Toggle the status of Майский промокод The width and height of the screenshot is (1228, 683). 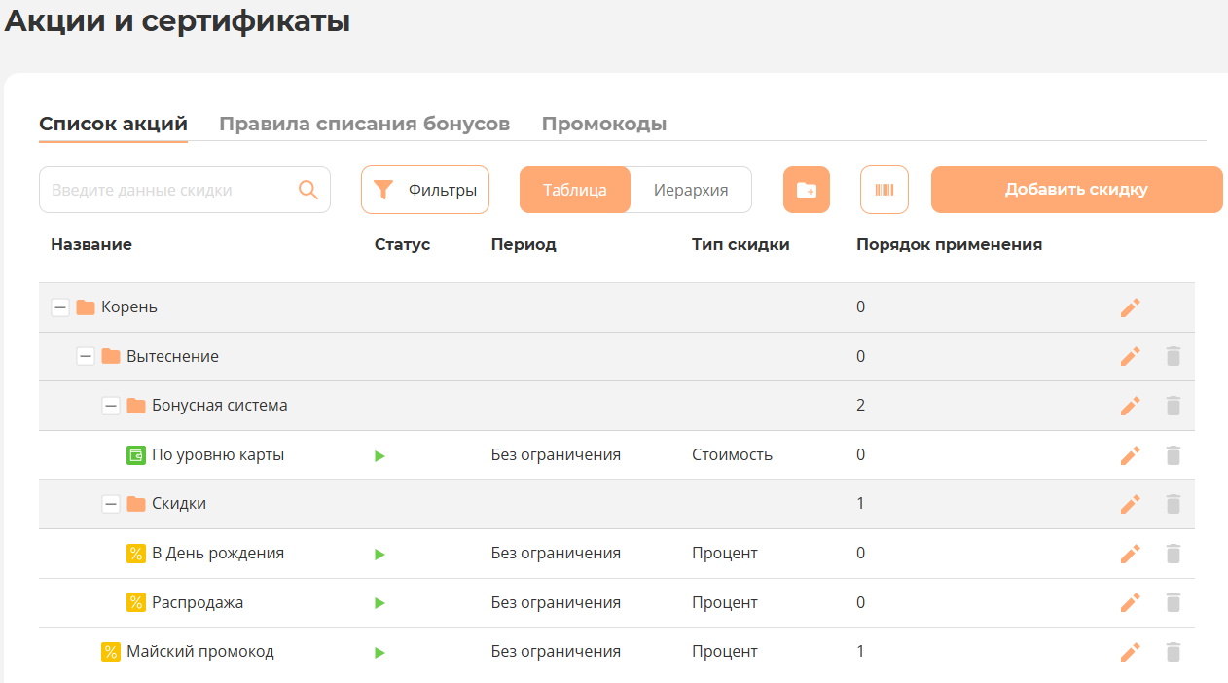coord(379,652)
